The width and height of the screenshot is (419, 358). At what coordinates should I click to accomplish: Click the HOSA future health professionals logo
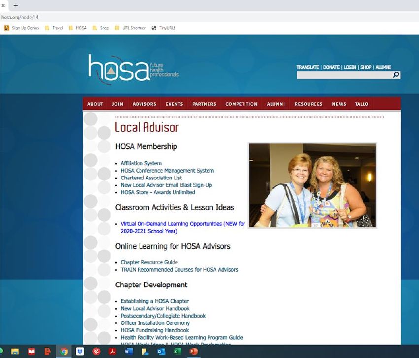pyautogui.click(x=134, y=69)
